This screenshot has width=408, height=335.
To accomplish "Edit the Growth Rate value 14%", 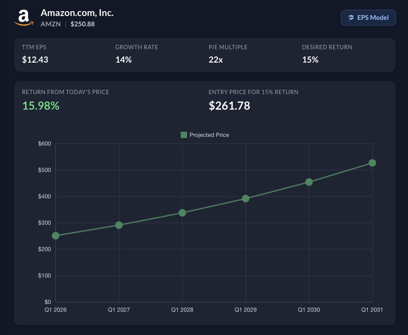I will tap(124, 60).
